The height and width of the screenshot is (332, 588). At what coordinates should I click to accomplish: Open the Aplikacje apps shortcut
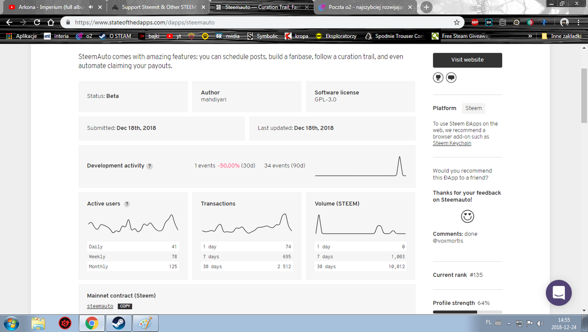(21, 36)
